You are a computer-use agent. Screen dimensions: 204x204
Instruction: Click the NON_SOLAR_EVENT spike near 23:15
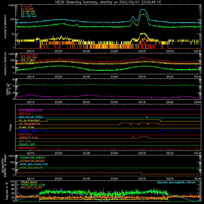pos(147,117)
